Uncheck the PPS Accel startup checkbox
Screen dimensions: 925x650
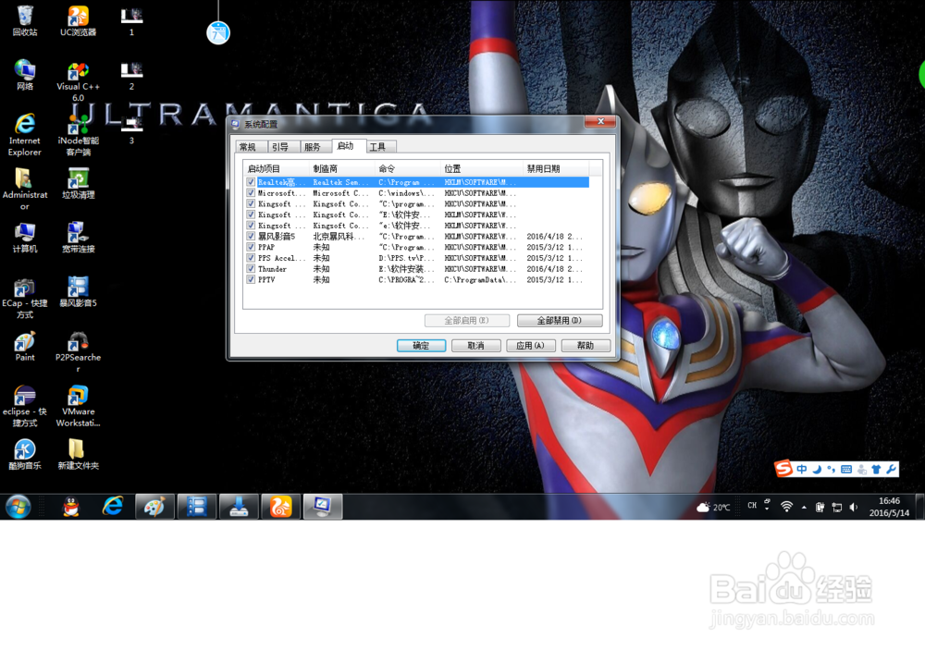click(x=251, y=258)
